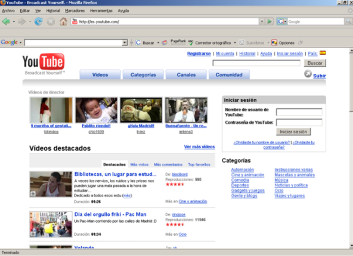Go to the Home page icon

(63, 21)
